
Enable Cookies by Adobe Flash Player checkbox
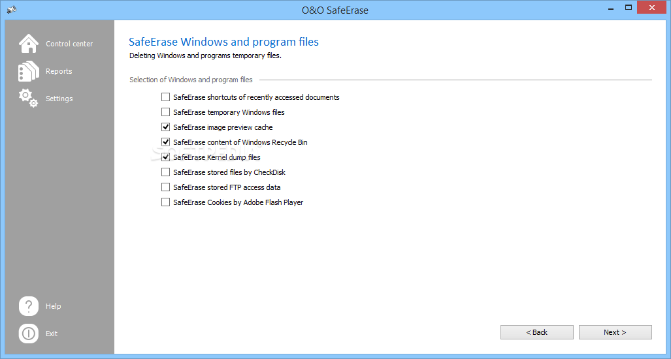click(x=165, y=202)
